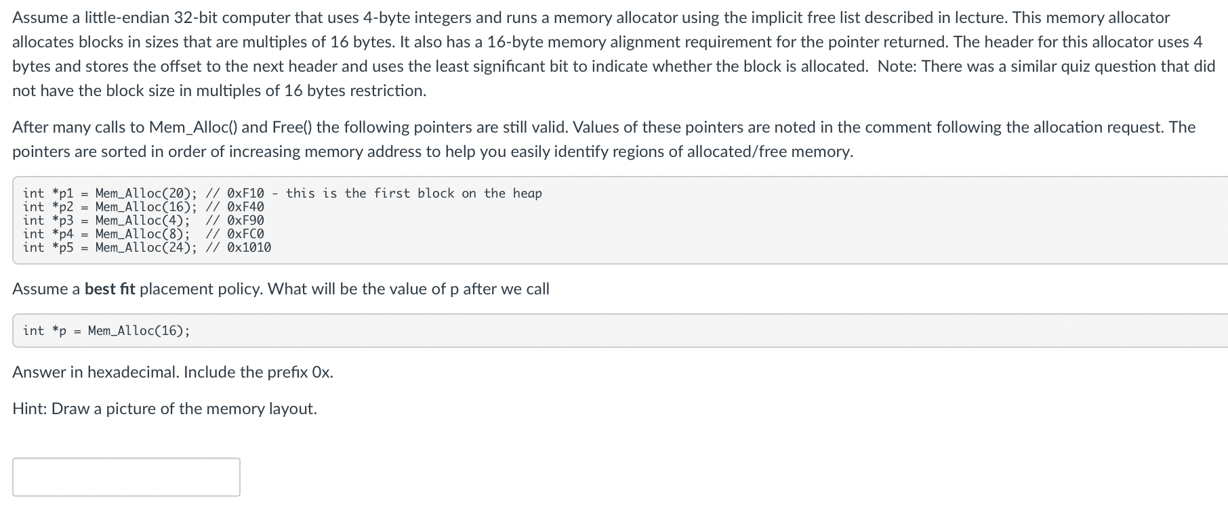
Task: Click inside the answer input box
Action: [125, 477]
